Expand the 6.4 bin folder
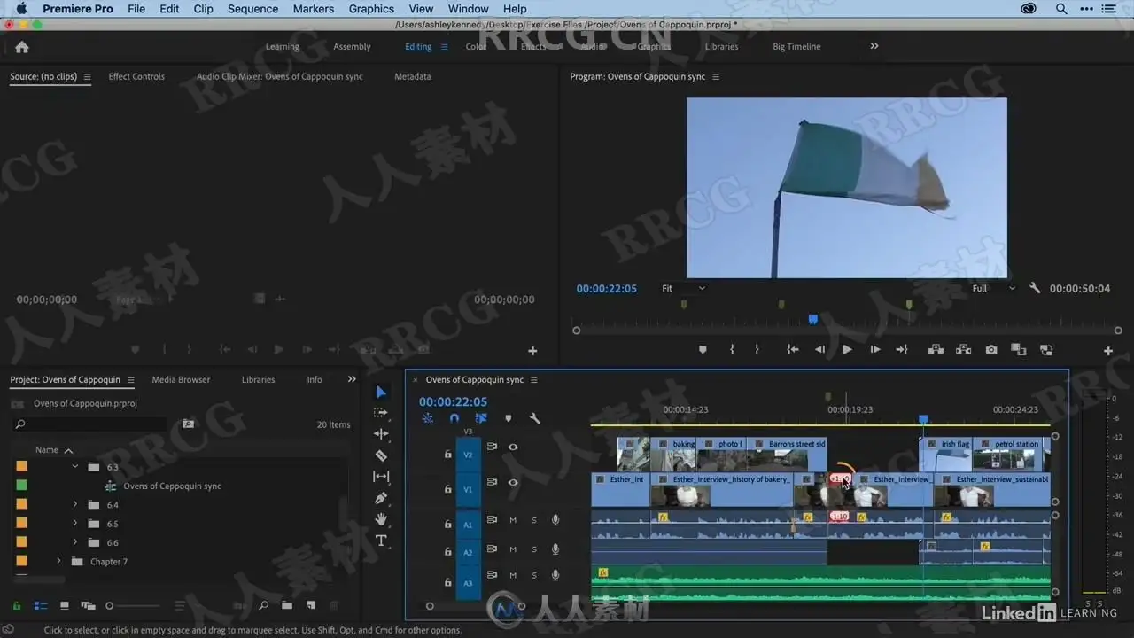This screenshot has height=638, width=1134. point(75,505)
